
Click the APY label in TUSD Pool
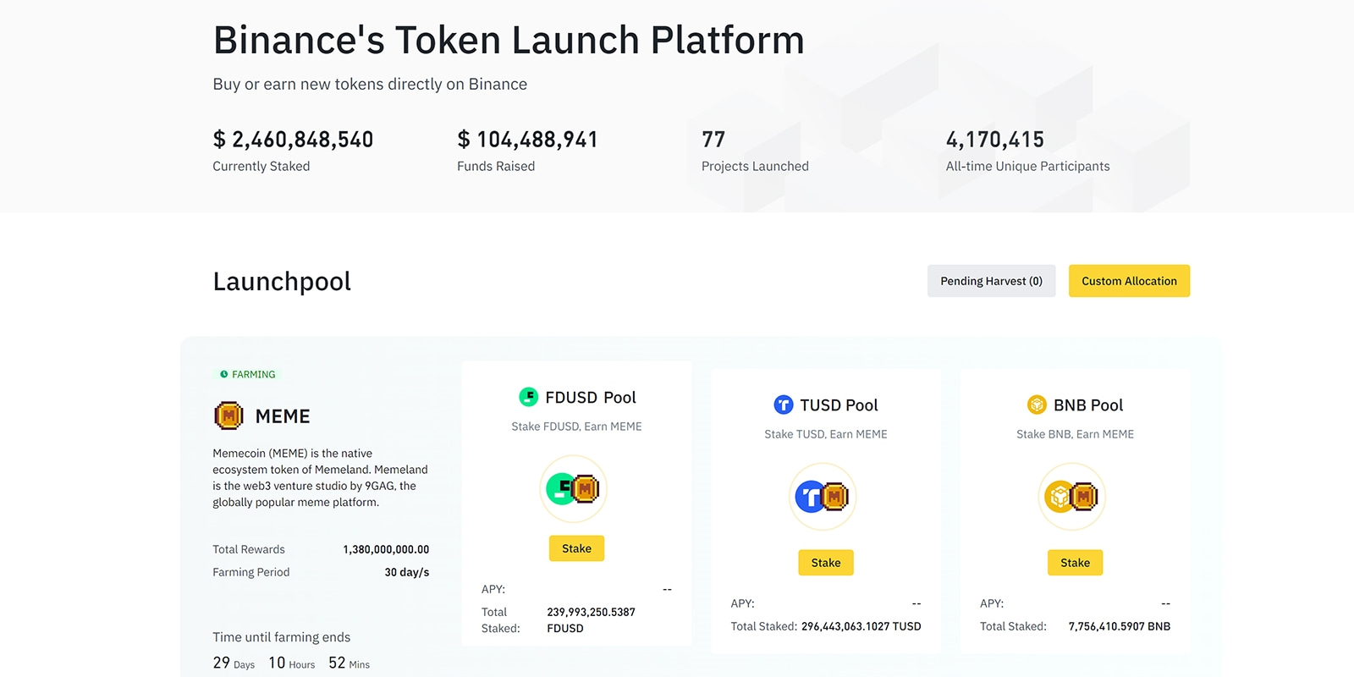click(743, 603)
